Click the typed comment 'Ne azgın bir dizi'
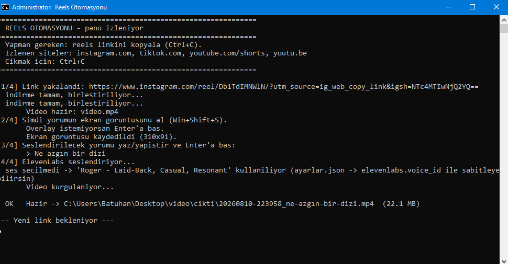Viewport: 508px width, 264px height. coord(70,153)
